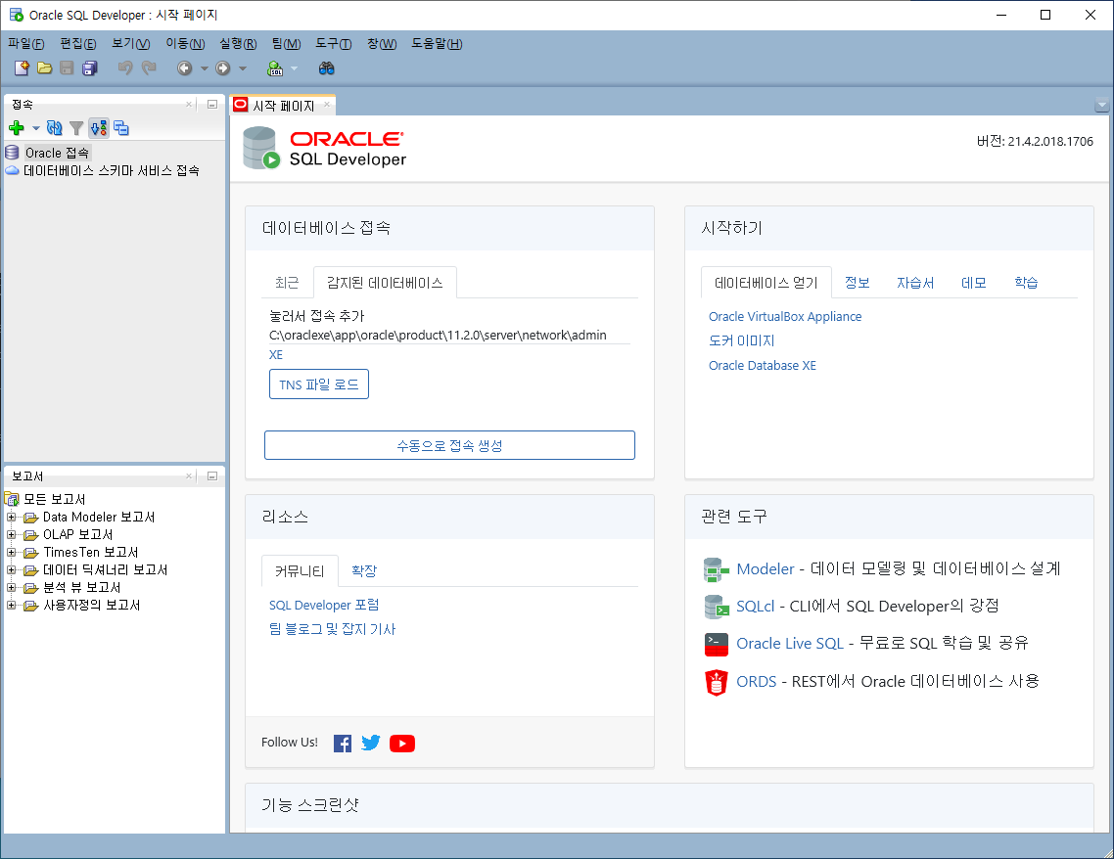The height and width of the screenshot is (859, 1114).
Task: Open the SQL Developer 포럼 link
Action: pyautogui.click(x=324, y=605)
